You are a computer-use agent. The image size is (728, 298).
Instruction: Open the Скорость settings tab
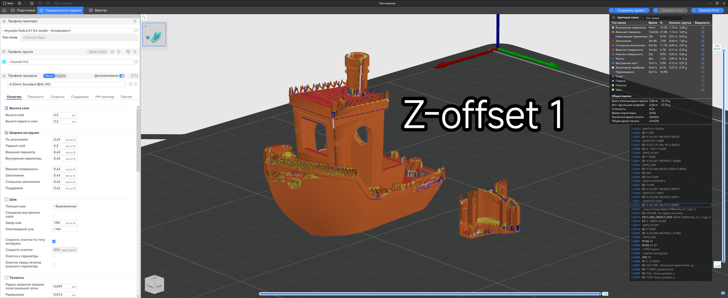click(57, 97)
